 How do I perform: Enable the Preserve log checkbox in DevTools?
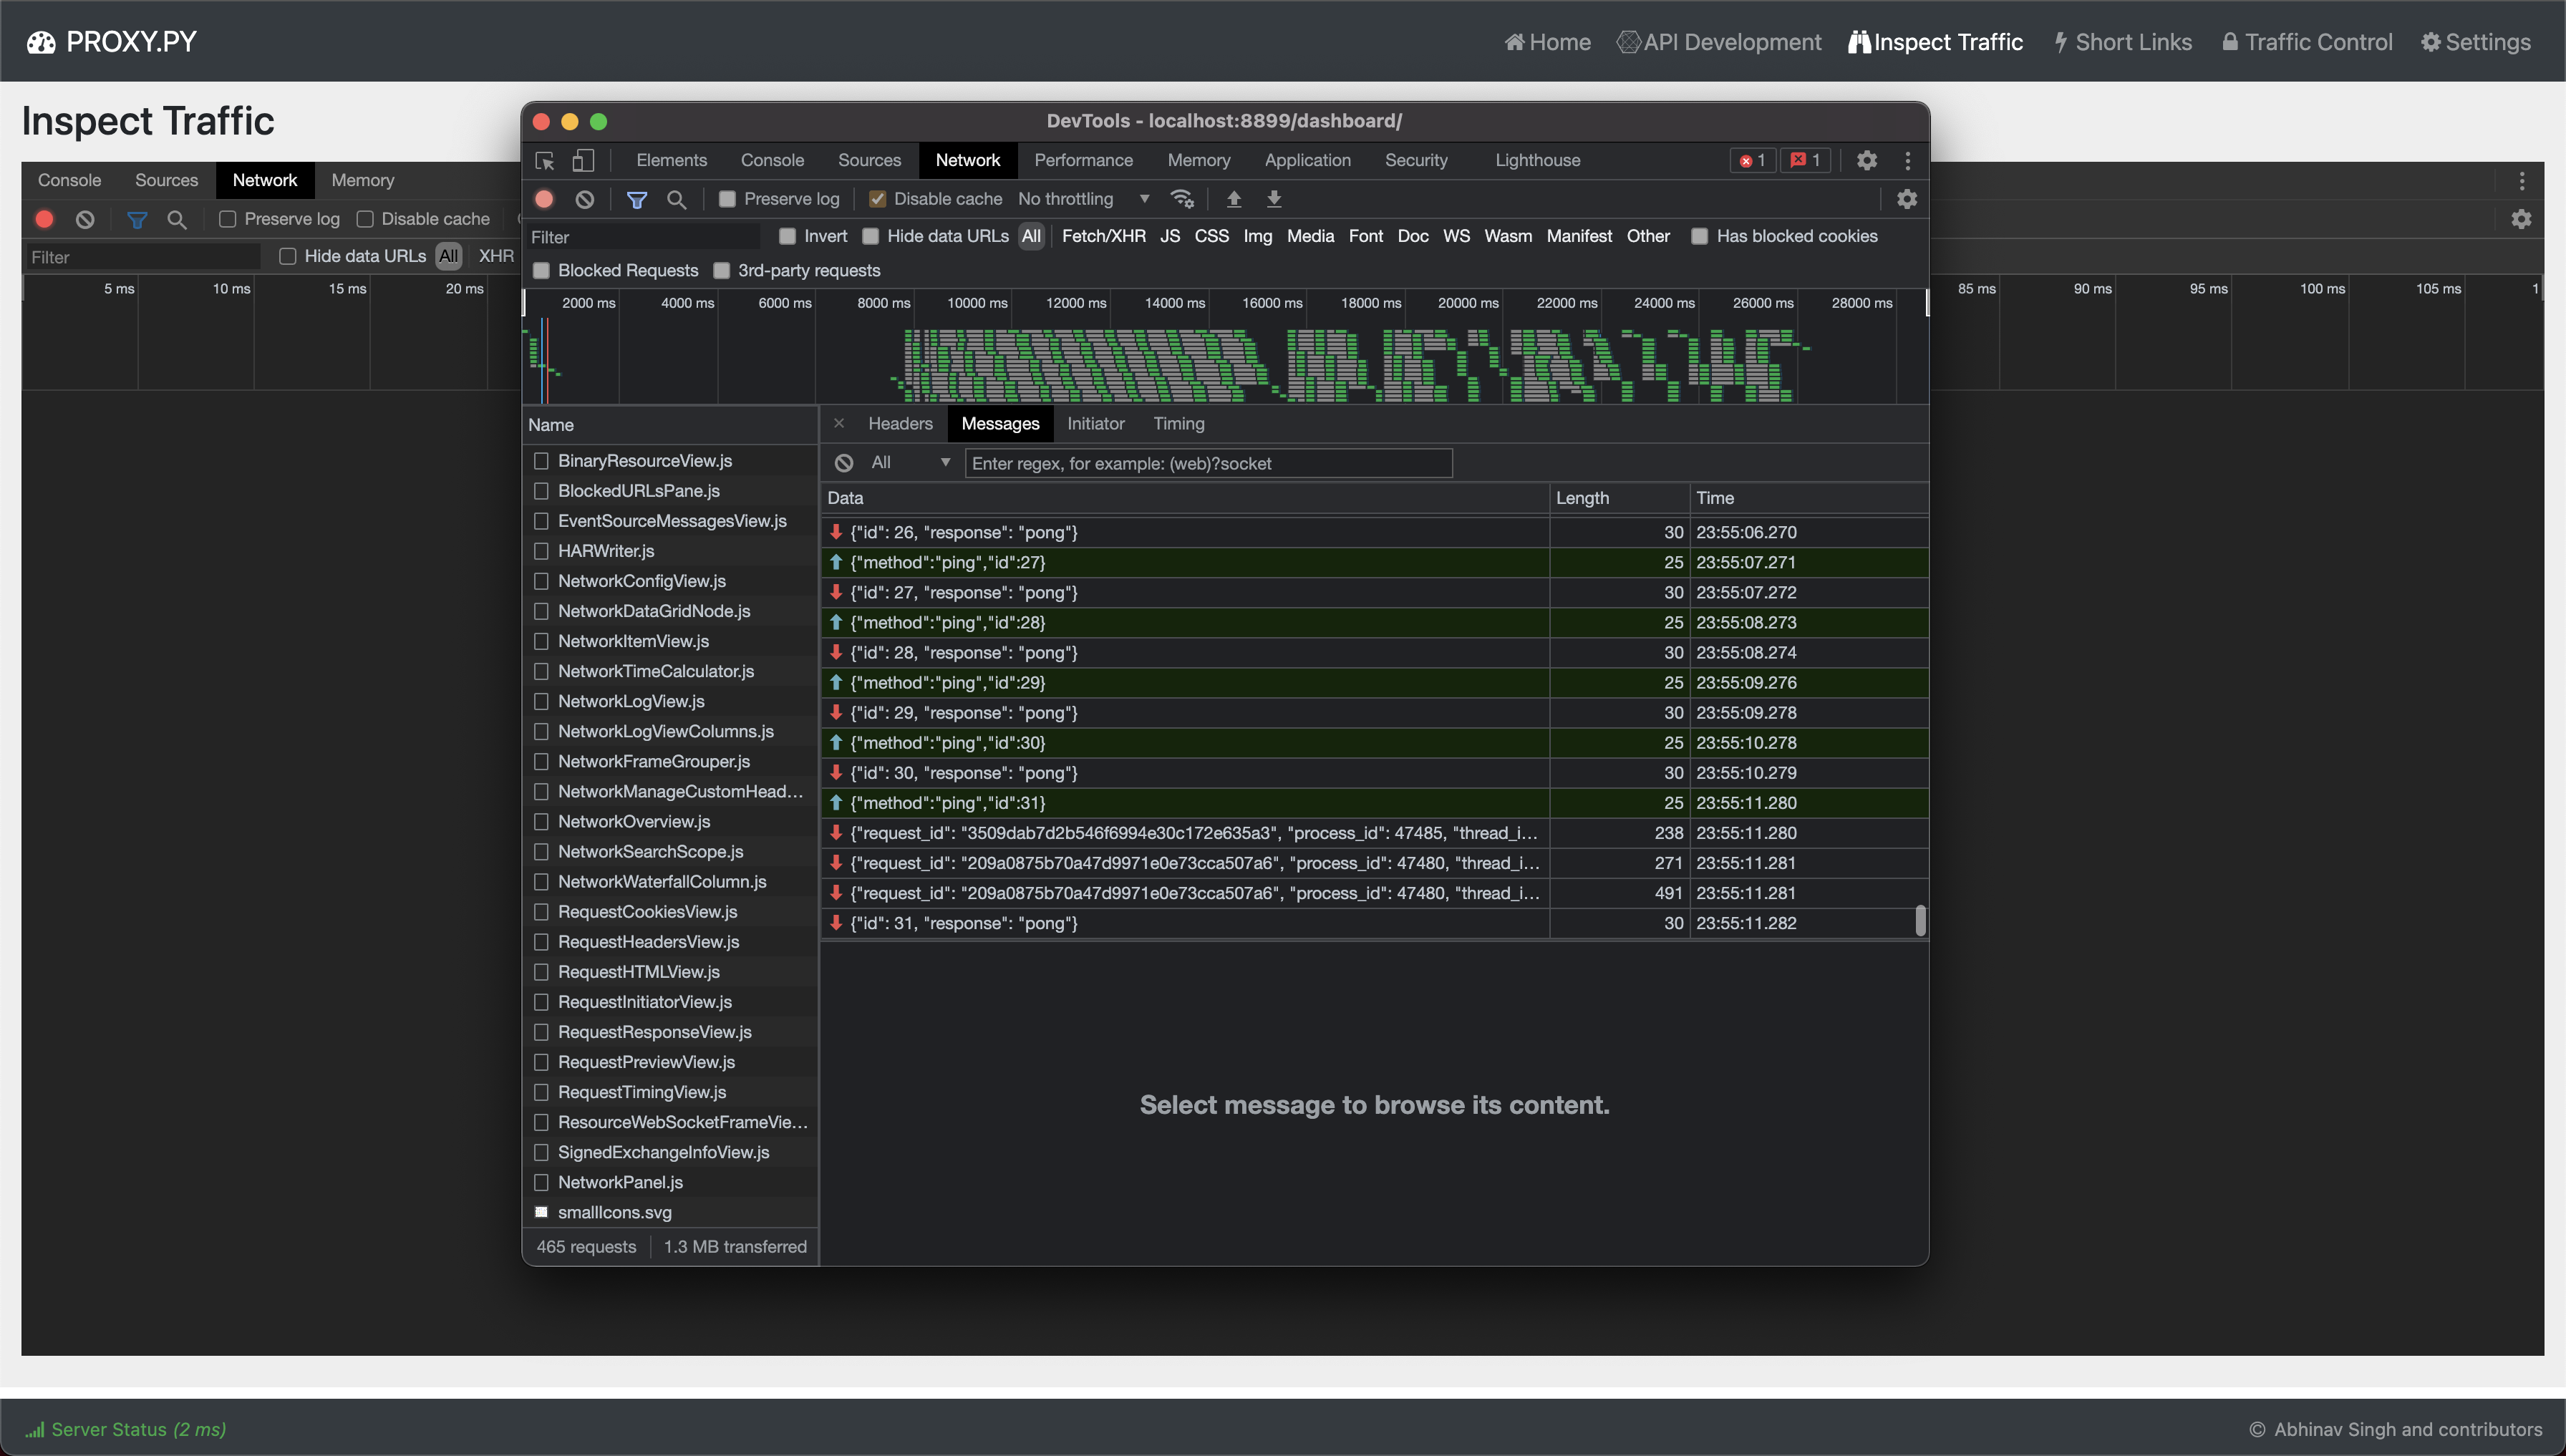click(x=727, y=198)
